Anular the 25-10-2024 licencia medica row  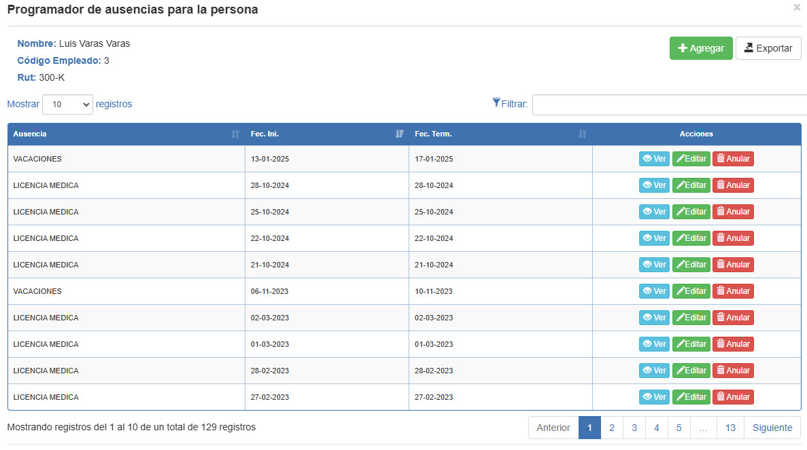733,212
